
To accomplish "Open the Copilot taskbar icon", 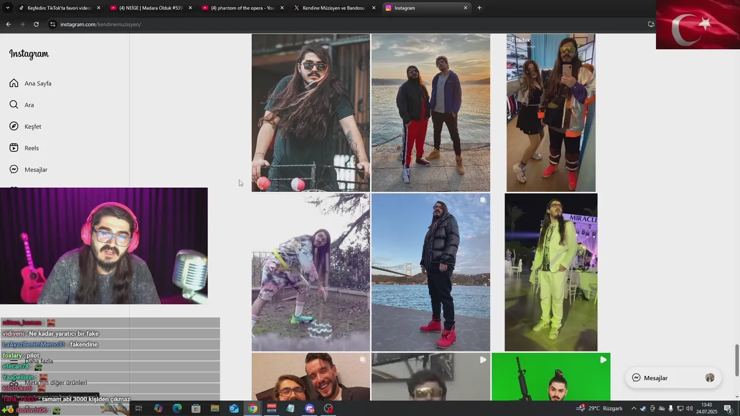I will pyautogui.click(x=158, y=408).
